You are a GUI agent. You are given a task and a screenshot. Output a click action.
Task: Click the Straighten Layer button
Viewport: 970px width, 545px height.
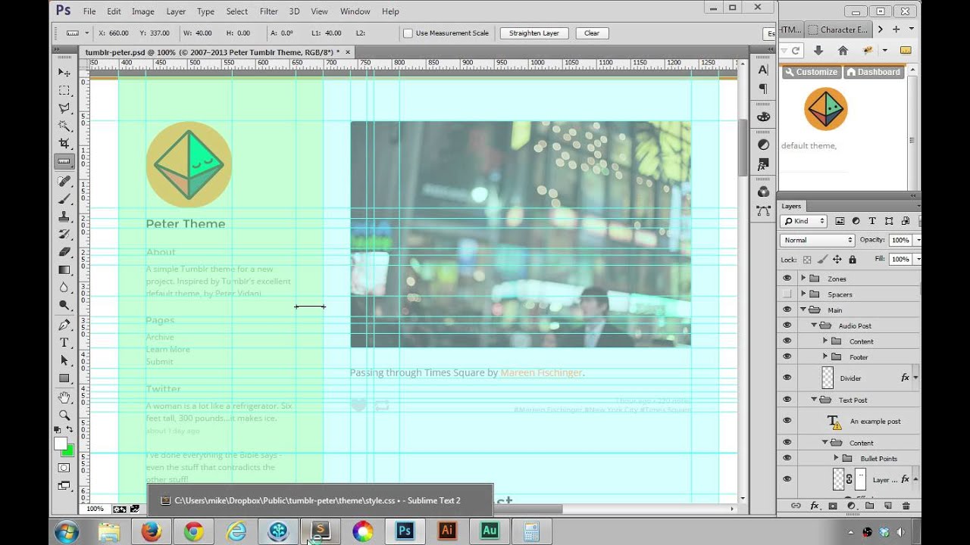[x=533, y=33]
